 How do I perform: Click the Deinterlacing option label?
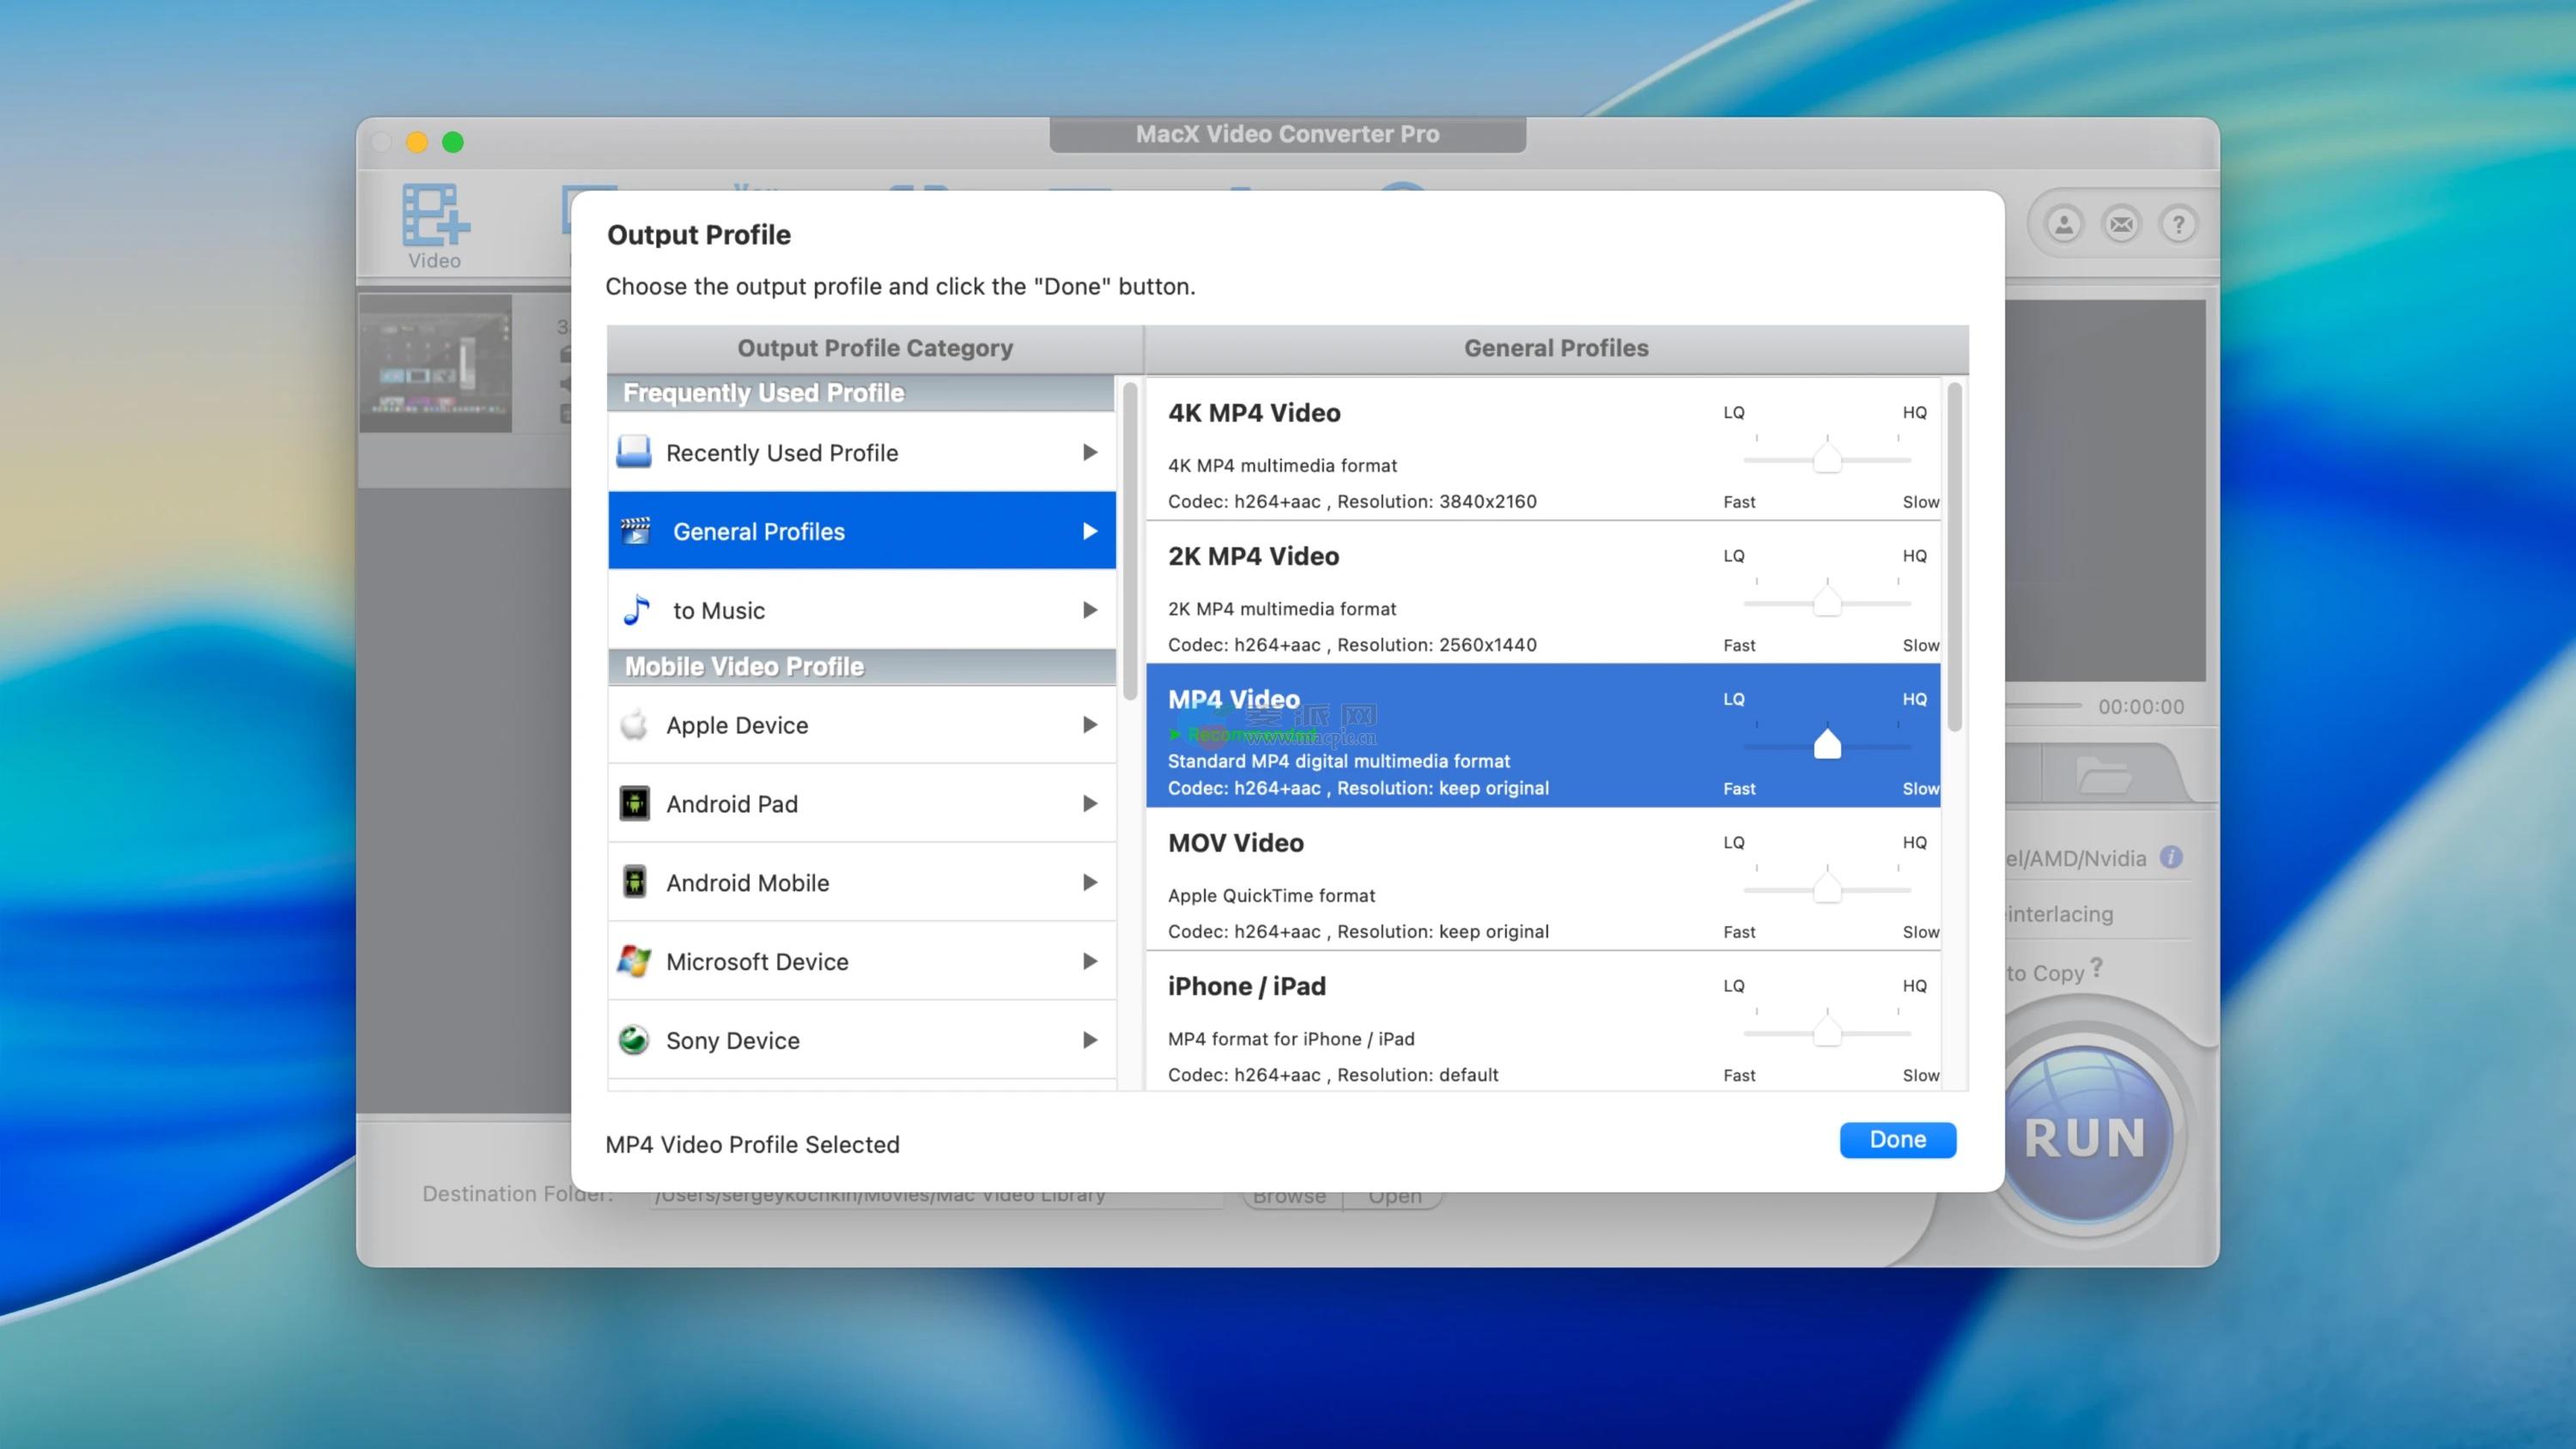pyautogui.click(x=2060, y=913)
